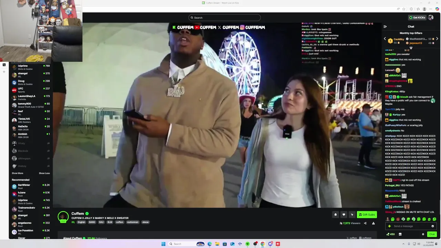Favorite this page with the star icon
441x248 pixels.
tap(404, 9)
